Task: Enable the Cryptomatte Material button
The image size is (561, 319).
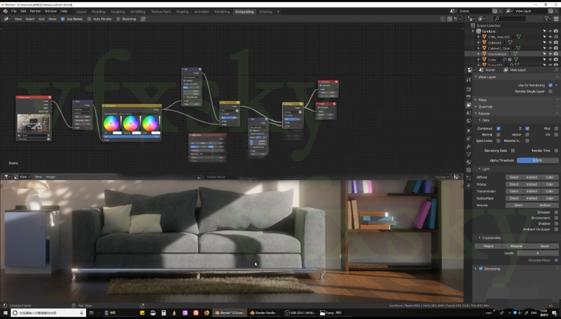Action: 516,246
